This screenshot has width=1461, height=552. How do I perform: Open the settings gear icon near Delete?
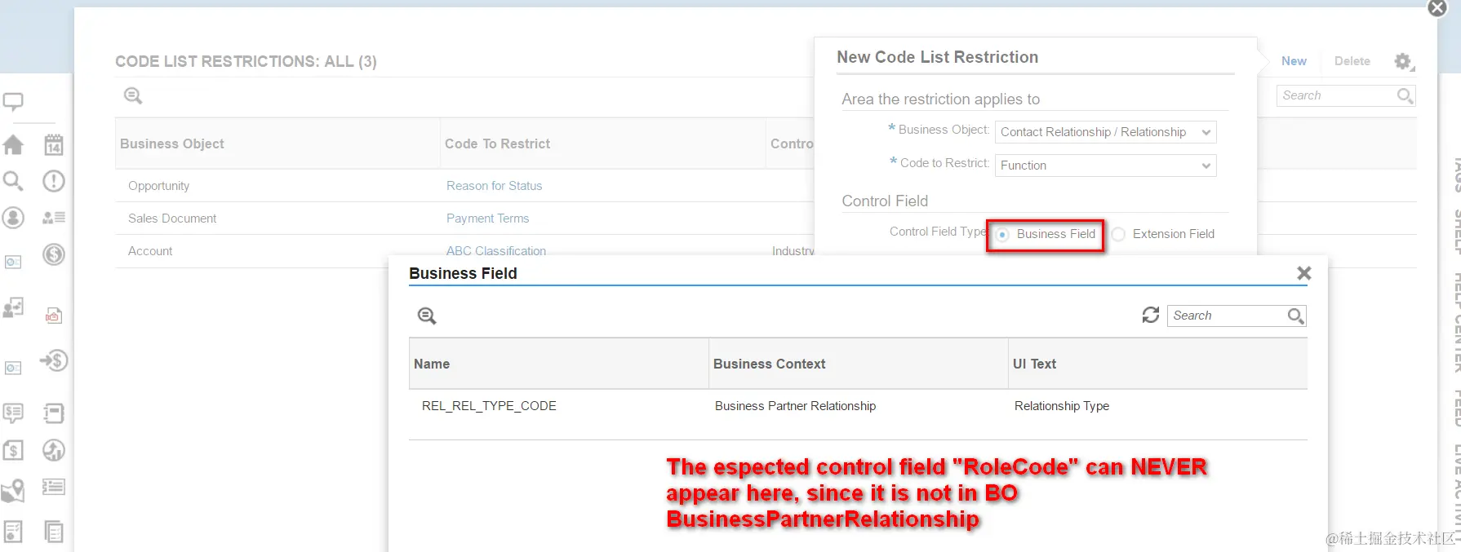point(1403,61)
